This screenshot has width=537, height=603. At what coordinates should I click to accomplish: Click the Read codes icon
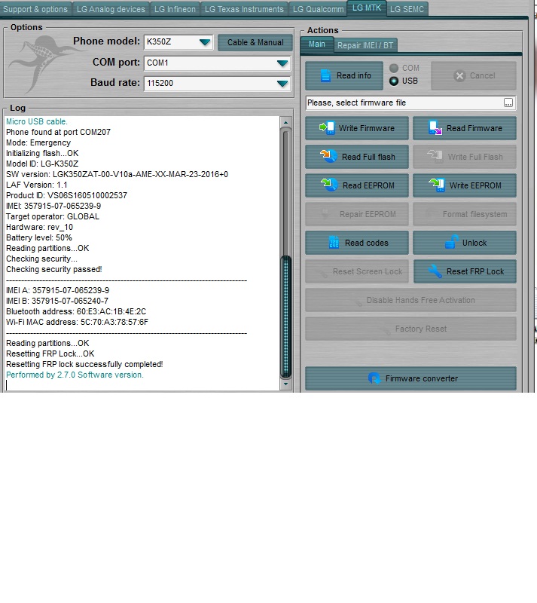point(334,242)
